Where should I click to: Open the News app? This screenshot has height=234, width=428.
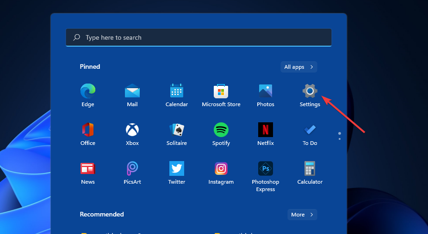point(87,168)
